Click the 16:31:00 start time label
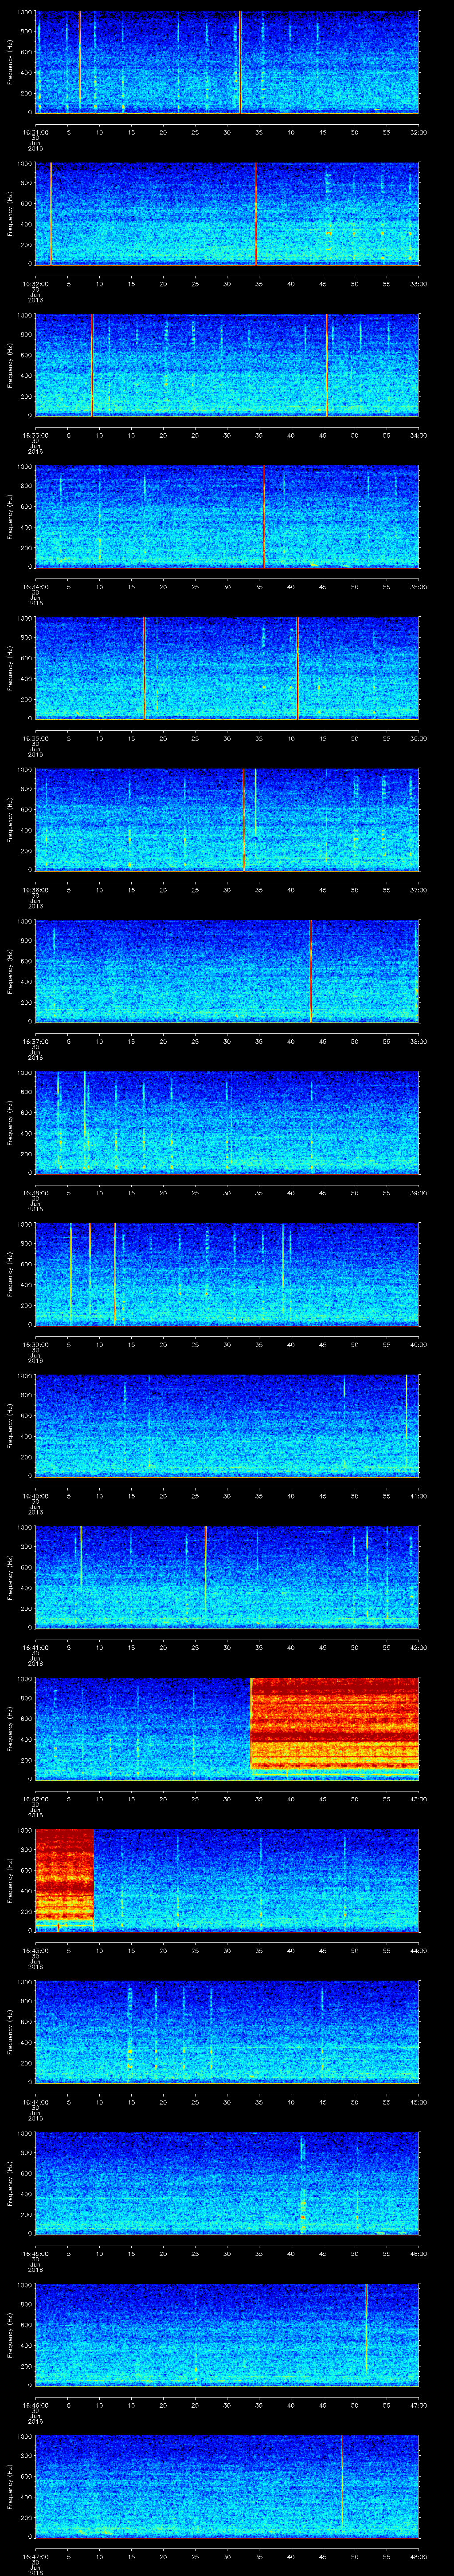This screenshot has width=454, height=2576. pyautogui.click(x=35, y=131)
